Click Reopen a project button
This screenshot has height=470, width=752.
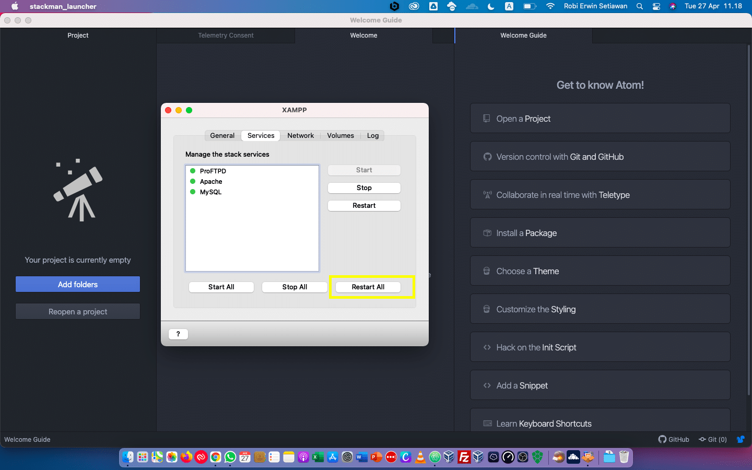click(x=78, y=312)
